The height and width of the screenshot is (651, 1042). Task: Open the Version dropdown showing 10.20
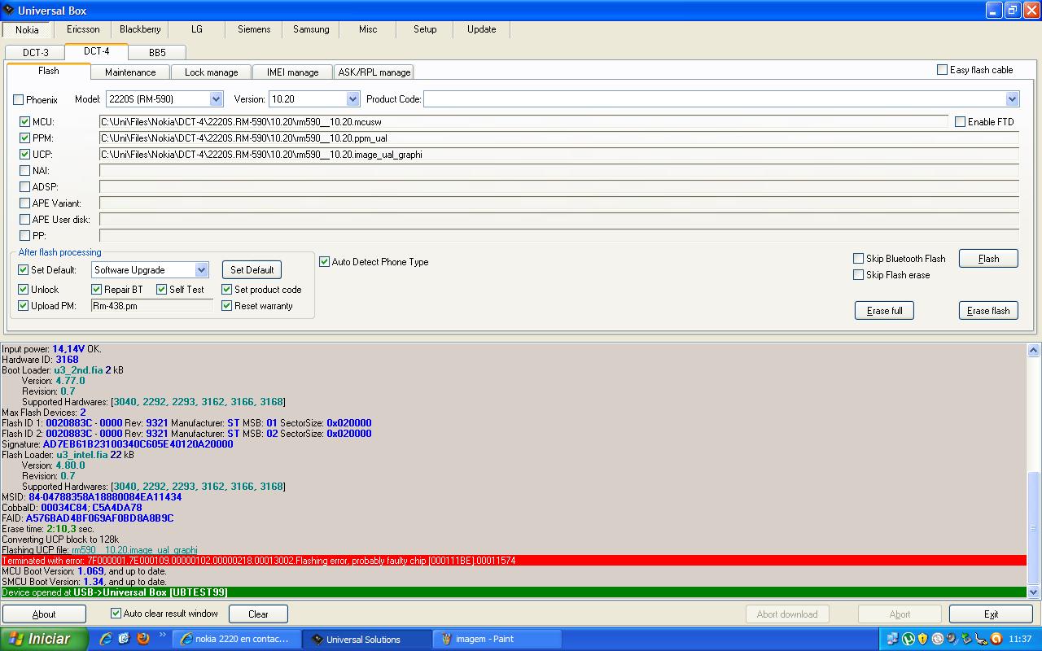(x=314, y=99)
